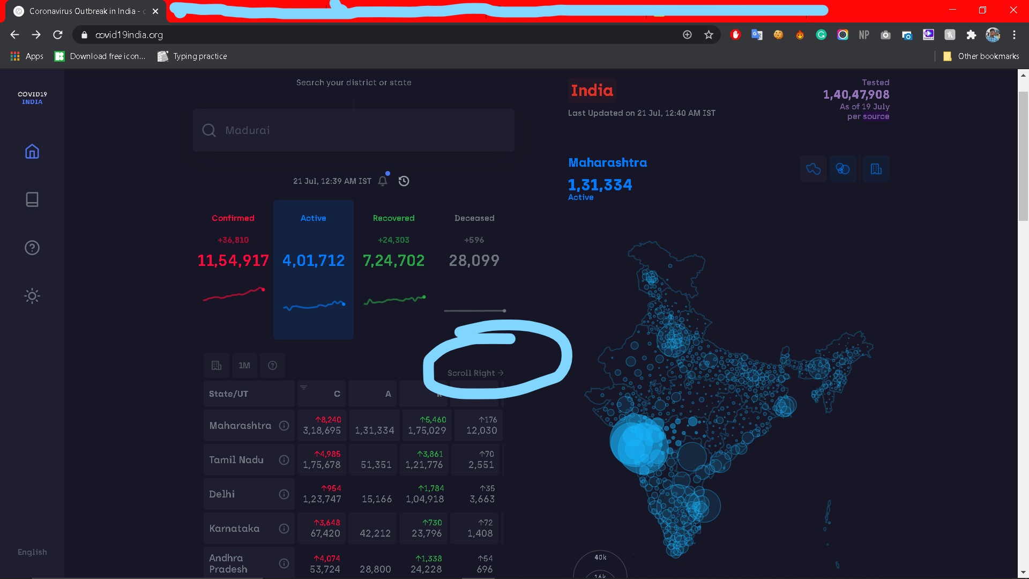The image size is (1029, 579).
Task: Toggle district view table icon
Action: click(x=217, y=366)
